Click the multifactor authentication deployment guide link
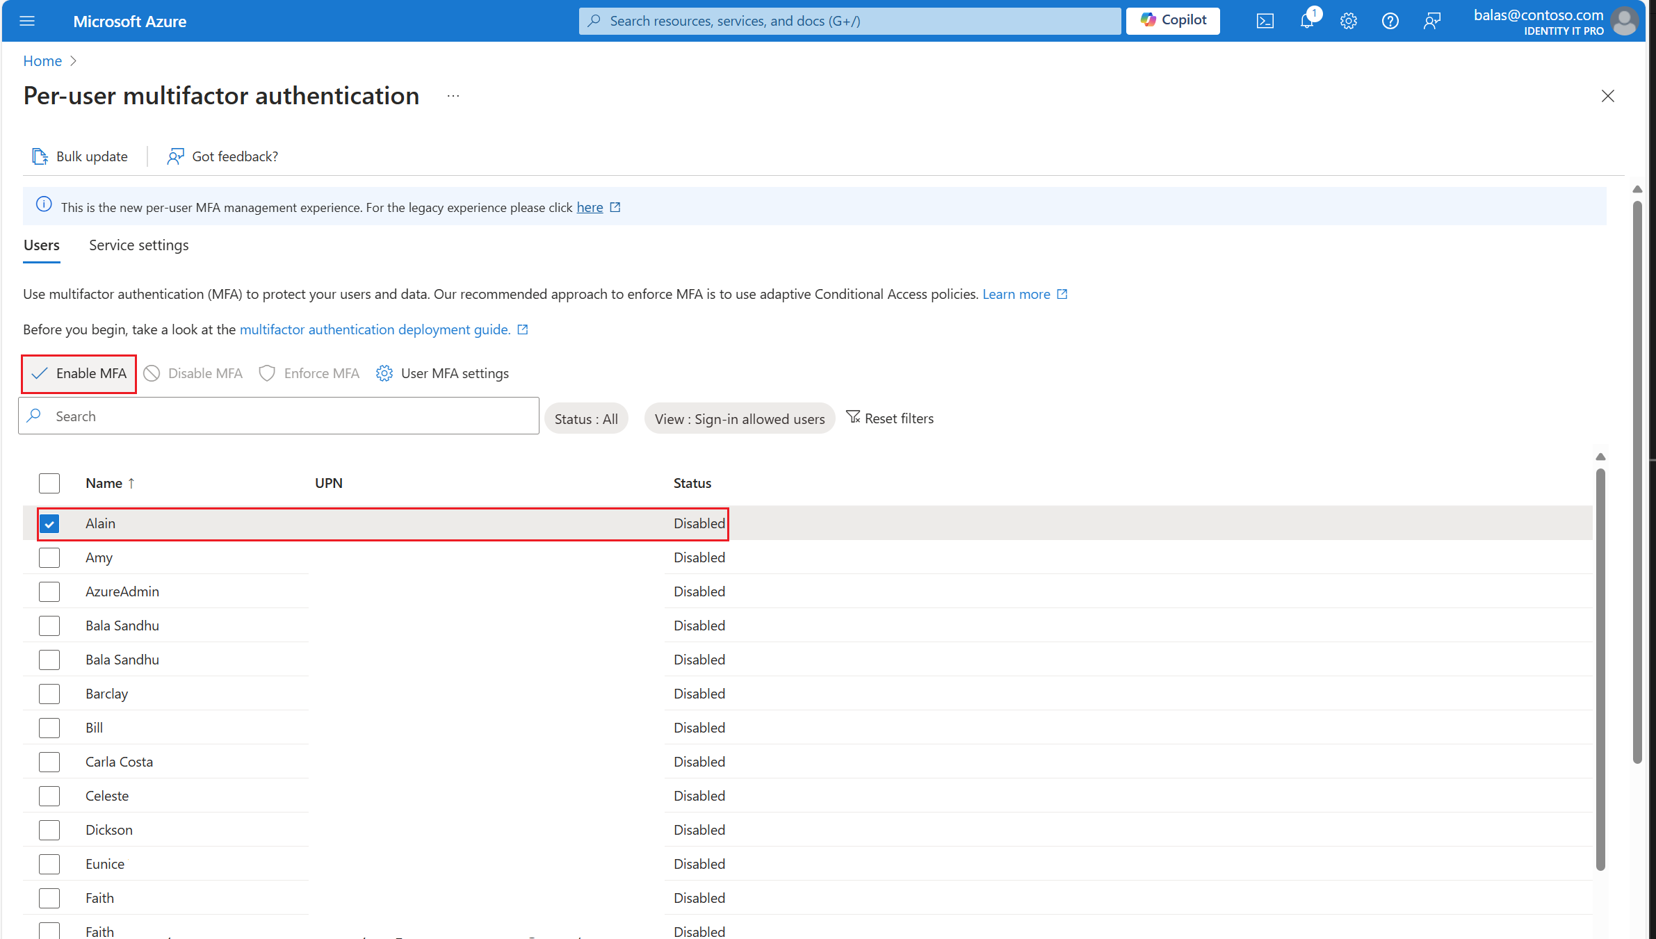Viewport: 1656px width, 939px height. pyautogui.click(x=374, y=329)
